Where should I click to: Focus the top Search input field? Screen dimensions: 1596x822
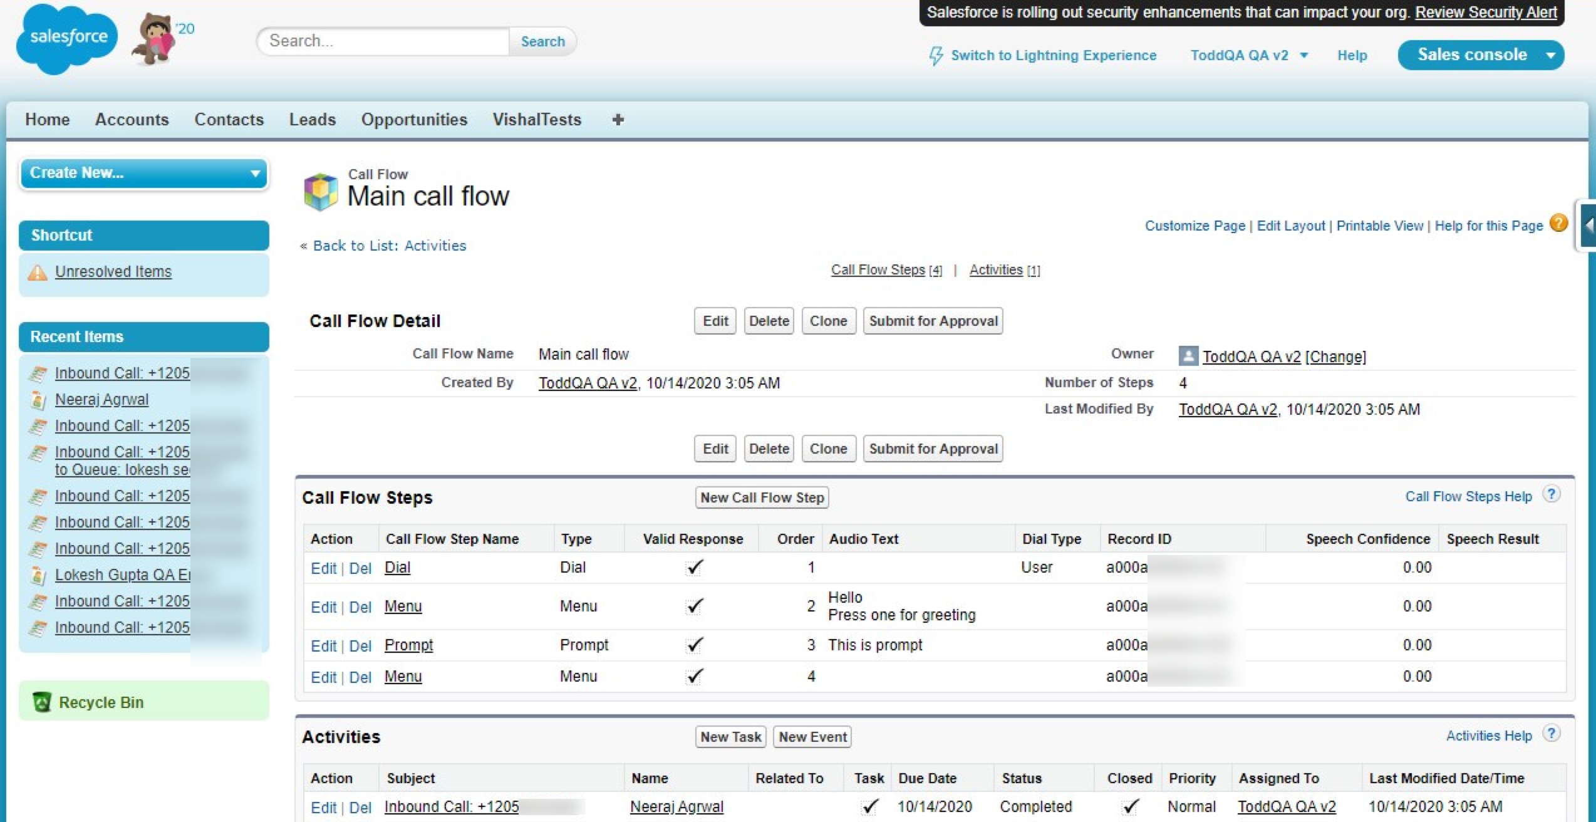(383, 41)
